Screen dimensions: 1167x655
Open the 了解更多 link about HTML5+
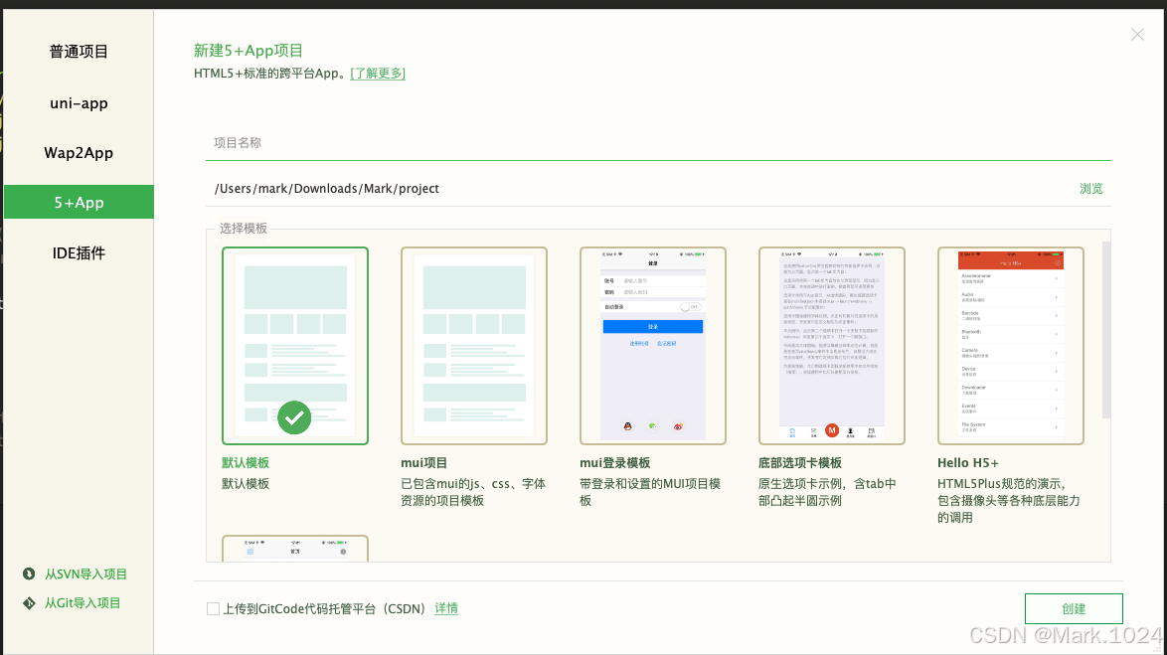tap(378, 73)
